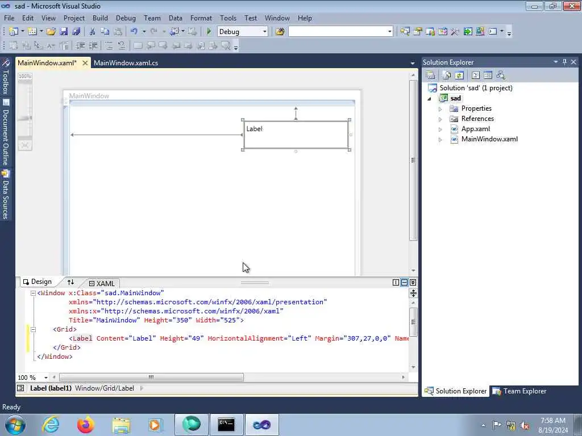Click fit-to-view button under zoom slider
Screen dimensions: 582x436
coord(25,145)
